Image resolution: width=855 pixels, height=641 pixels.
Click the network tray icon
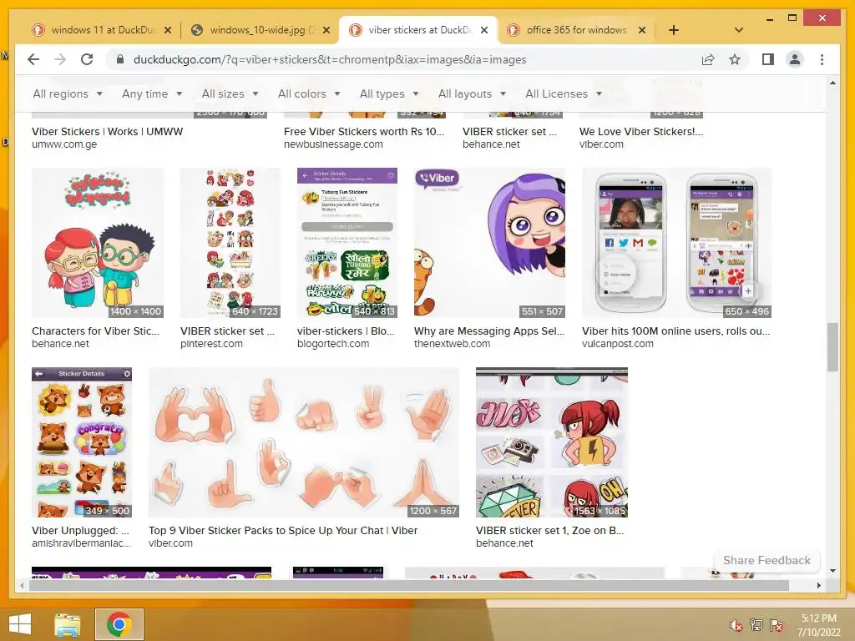(756, 625)
